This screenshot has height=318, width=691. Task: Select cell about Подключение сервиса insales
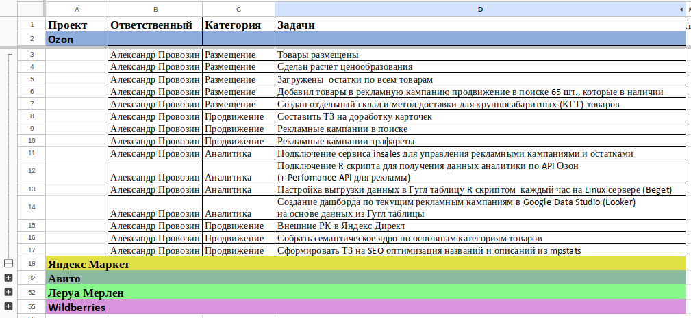point(480,153)
